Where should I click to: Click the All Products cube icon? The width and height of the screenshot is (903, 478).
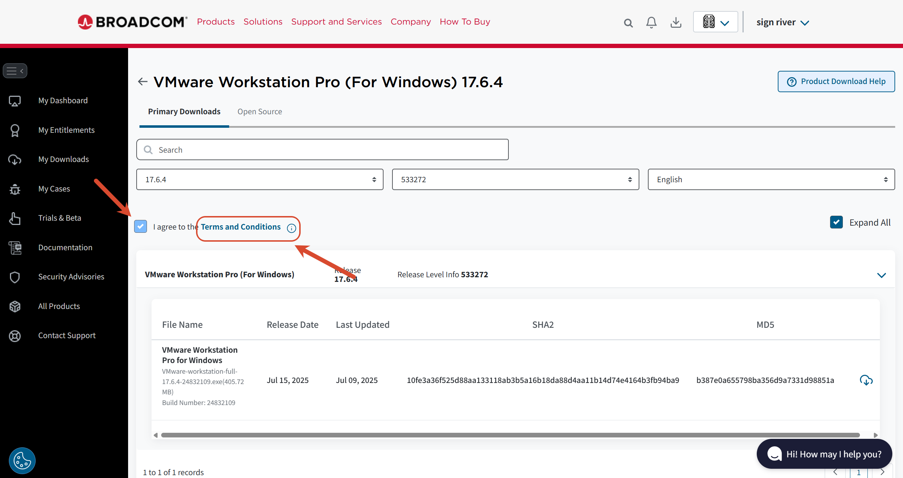coord(15,306)
